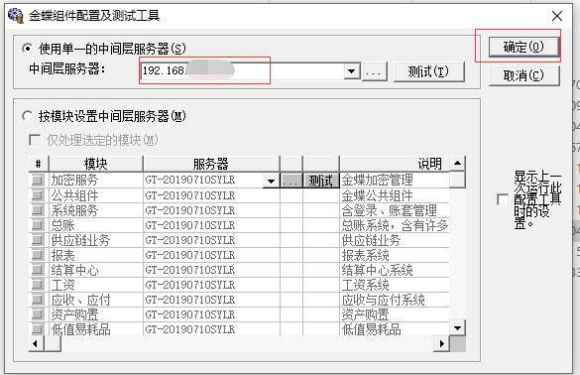Select the 工资 module cell
The width and height of the screenshot is (580, 375).
(x=96, y=285)
